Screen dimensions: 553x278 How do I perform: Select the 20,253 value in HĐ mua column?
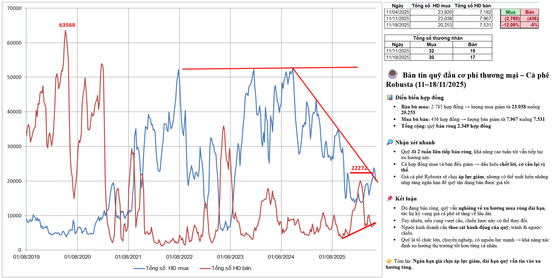(x=445, y=25)
